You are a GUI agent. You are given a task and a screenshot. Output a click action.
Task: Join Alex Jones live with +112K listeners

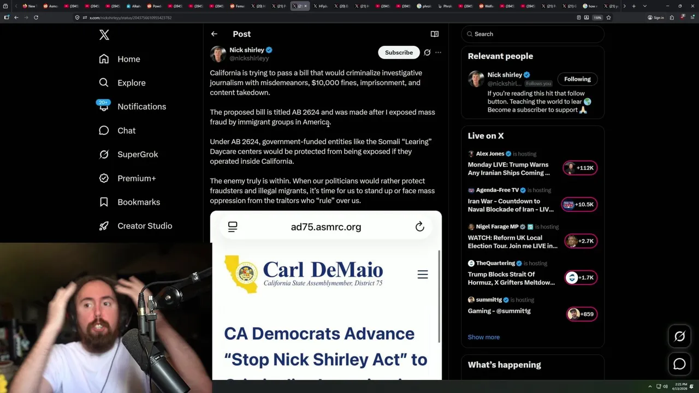coord(580,168)
